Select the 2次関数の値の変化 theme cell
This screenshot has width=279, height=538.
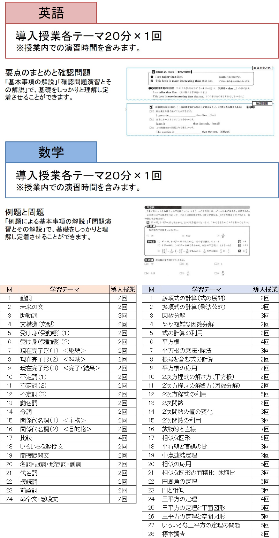tap(206, 412)
